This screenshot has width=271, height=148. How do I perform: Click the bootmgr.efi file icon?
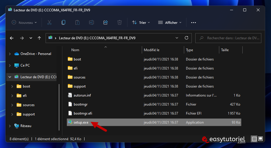pos(70,113)
